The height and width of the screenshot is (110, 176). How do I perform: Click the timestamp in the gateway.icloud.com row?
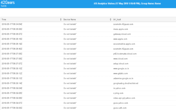[12, 34]
